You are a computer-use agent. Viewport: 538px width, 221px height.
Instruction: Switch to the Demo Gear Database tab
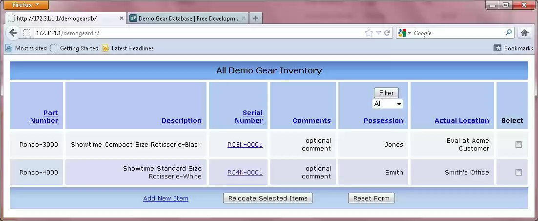coord(188,19)
